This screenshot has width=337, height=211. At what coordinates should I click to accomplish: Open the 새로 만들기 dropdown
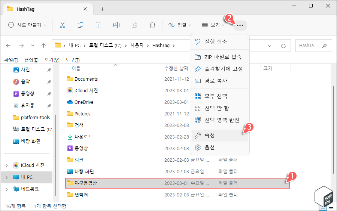coord(27,25)
